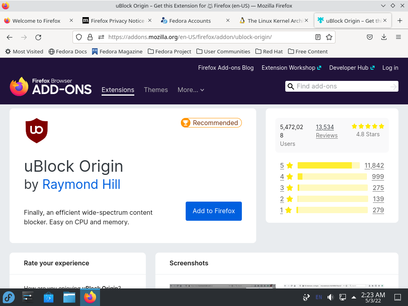Bookmark this page with the star icon
Image resolution: width=408 pixels, height=306 pixels.
tap(329, 37)
